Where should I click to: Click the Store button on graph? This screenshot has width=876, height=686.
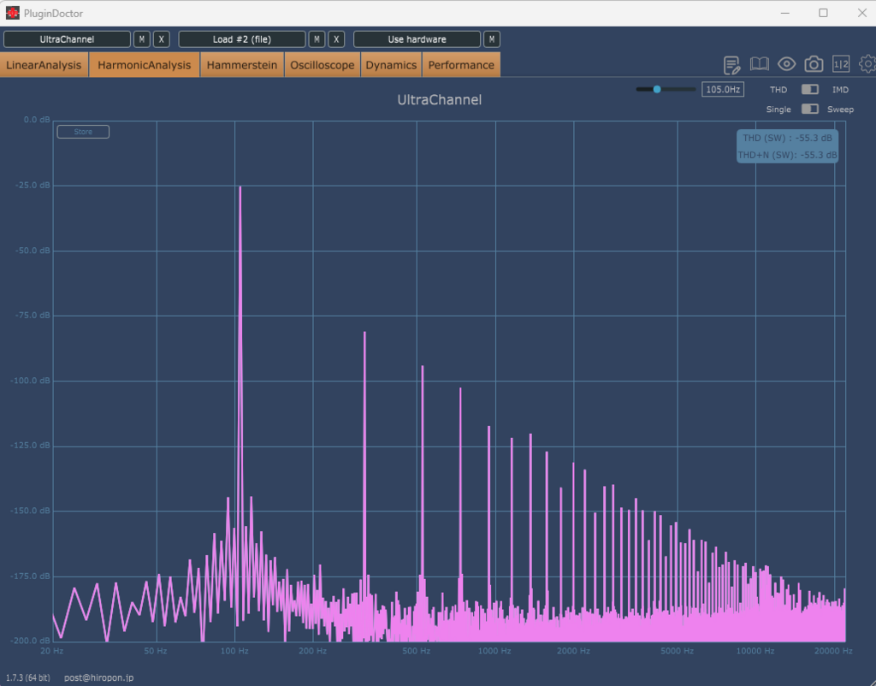(83, 132)
